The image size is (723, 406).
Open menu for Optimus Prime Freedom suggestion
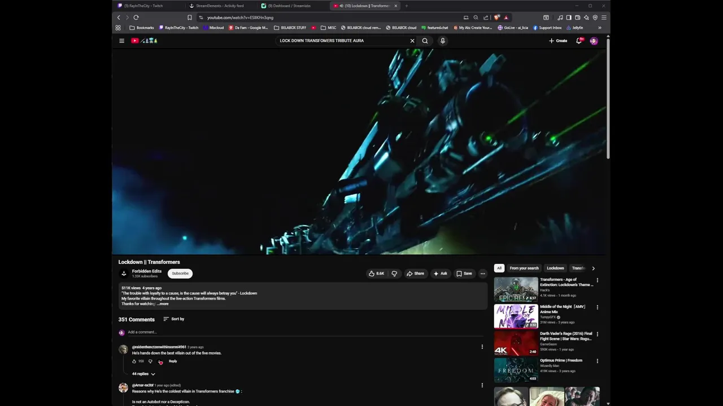pos(597,361)
